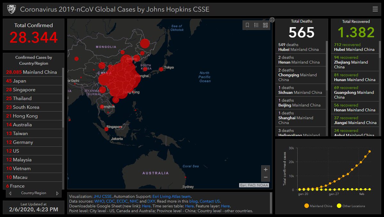Select the Japan row with 45 cases
Screen dimensions: 384x217
(33, 81)
